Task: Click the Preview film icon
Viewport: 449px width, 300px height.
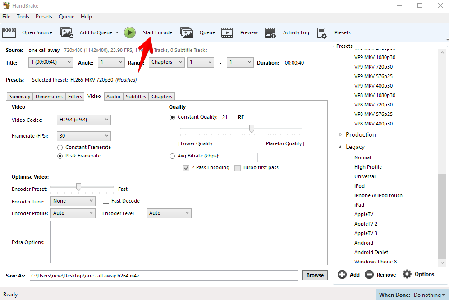Action: (x=227, y=32)
